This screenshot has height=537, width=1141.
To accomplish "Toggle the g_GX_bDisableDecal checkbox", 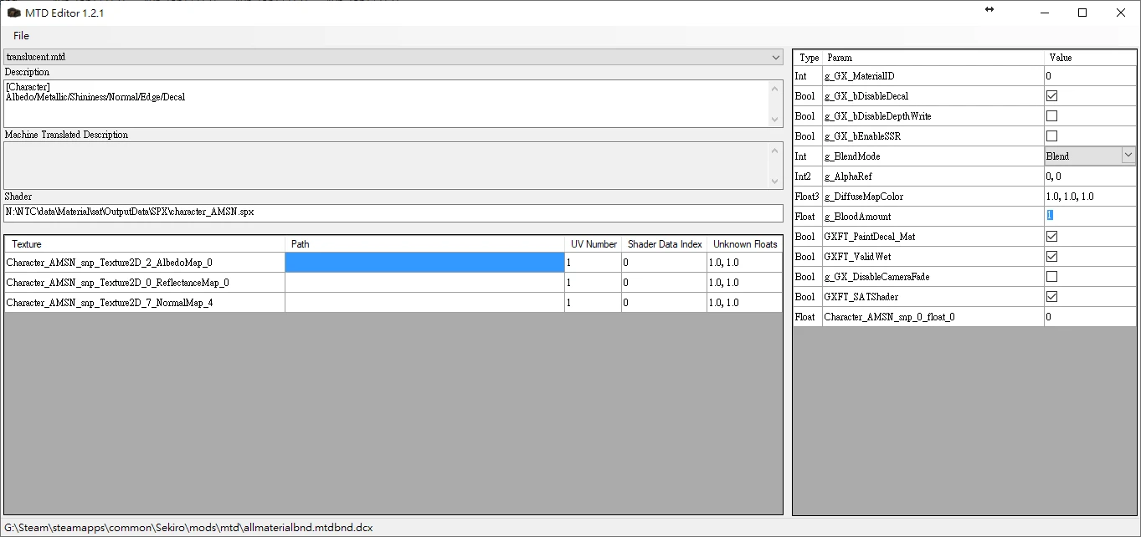I will [1051, 96].
